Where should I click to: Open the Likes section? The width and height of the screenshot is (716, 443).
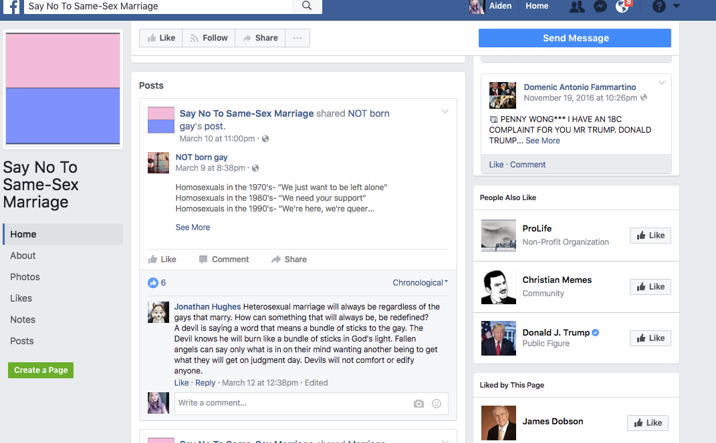(21, 298)
